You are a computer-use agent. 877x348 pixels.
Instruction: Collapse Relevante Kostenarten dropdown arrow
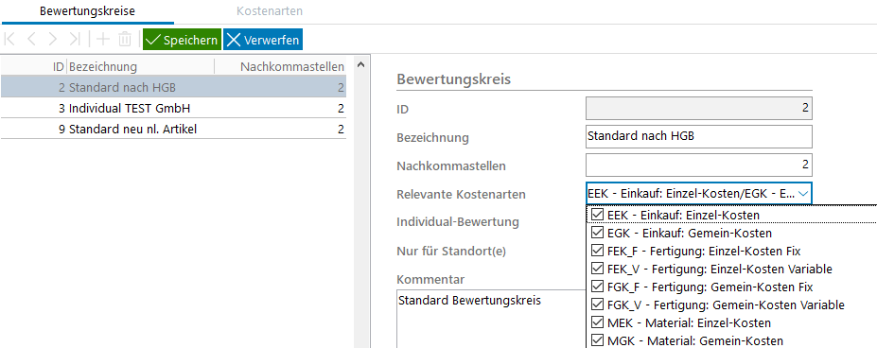tap(803, 194)
